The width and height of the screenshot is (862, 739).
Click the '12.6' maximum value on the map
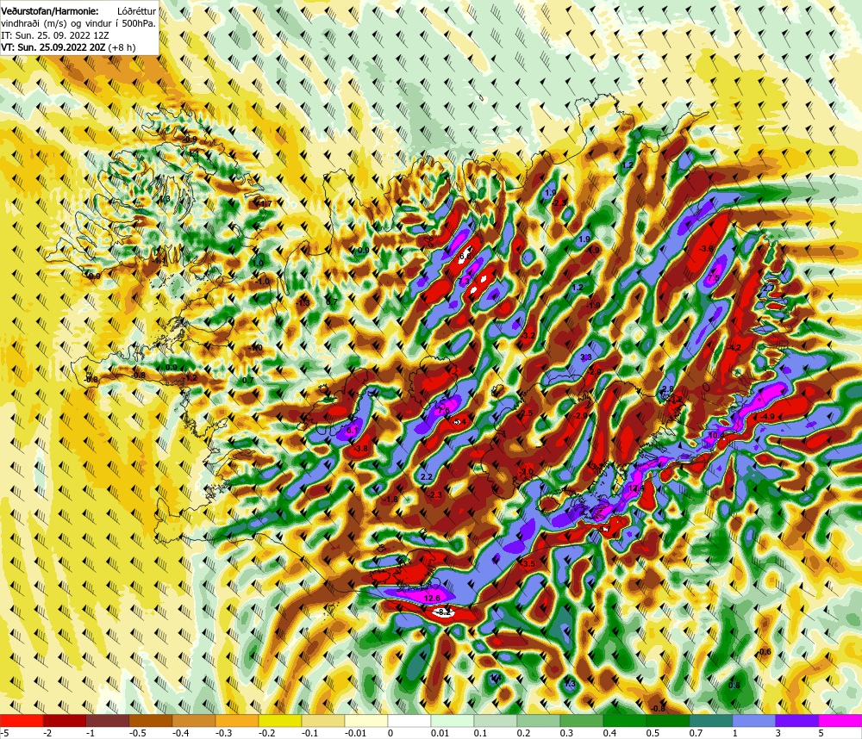click(433, 598)
